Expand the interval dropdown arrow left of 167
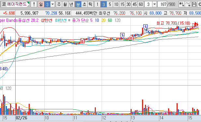This screenshot has height=122, width=201. click(x=155, y=4)
